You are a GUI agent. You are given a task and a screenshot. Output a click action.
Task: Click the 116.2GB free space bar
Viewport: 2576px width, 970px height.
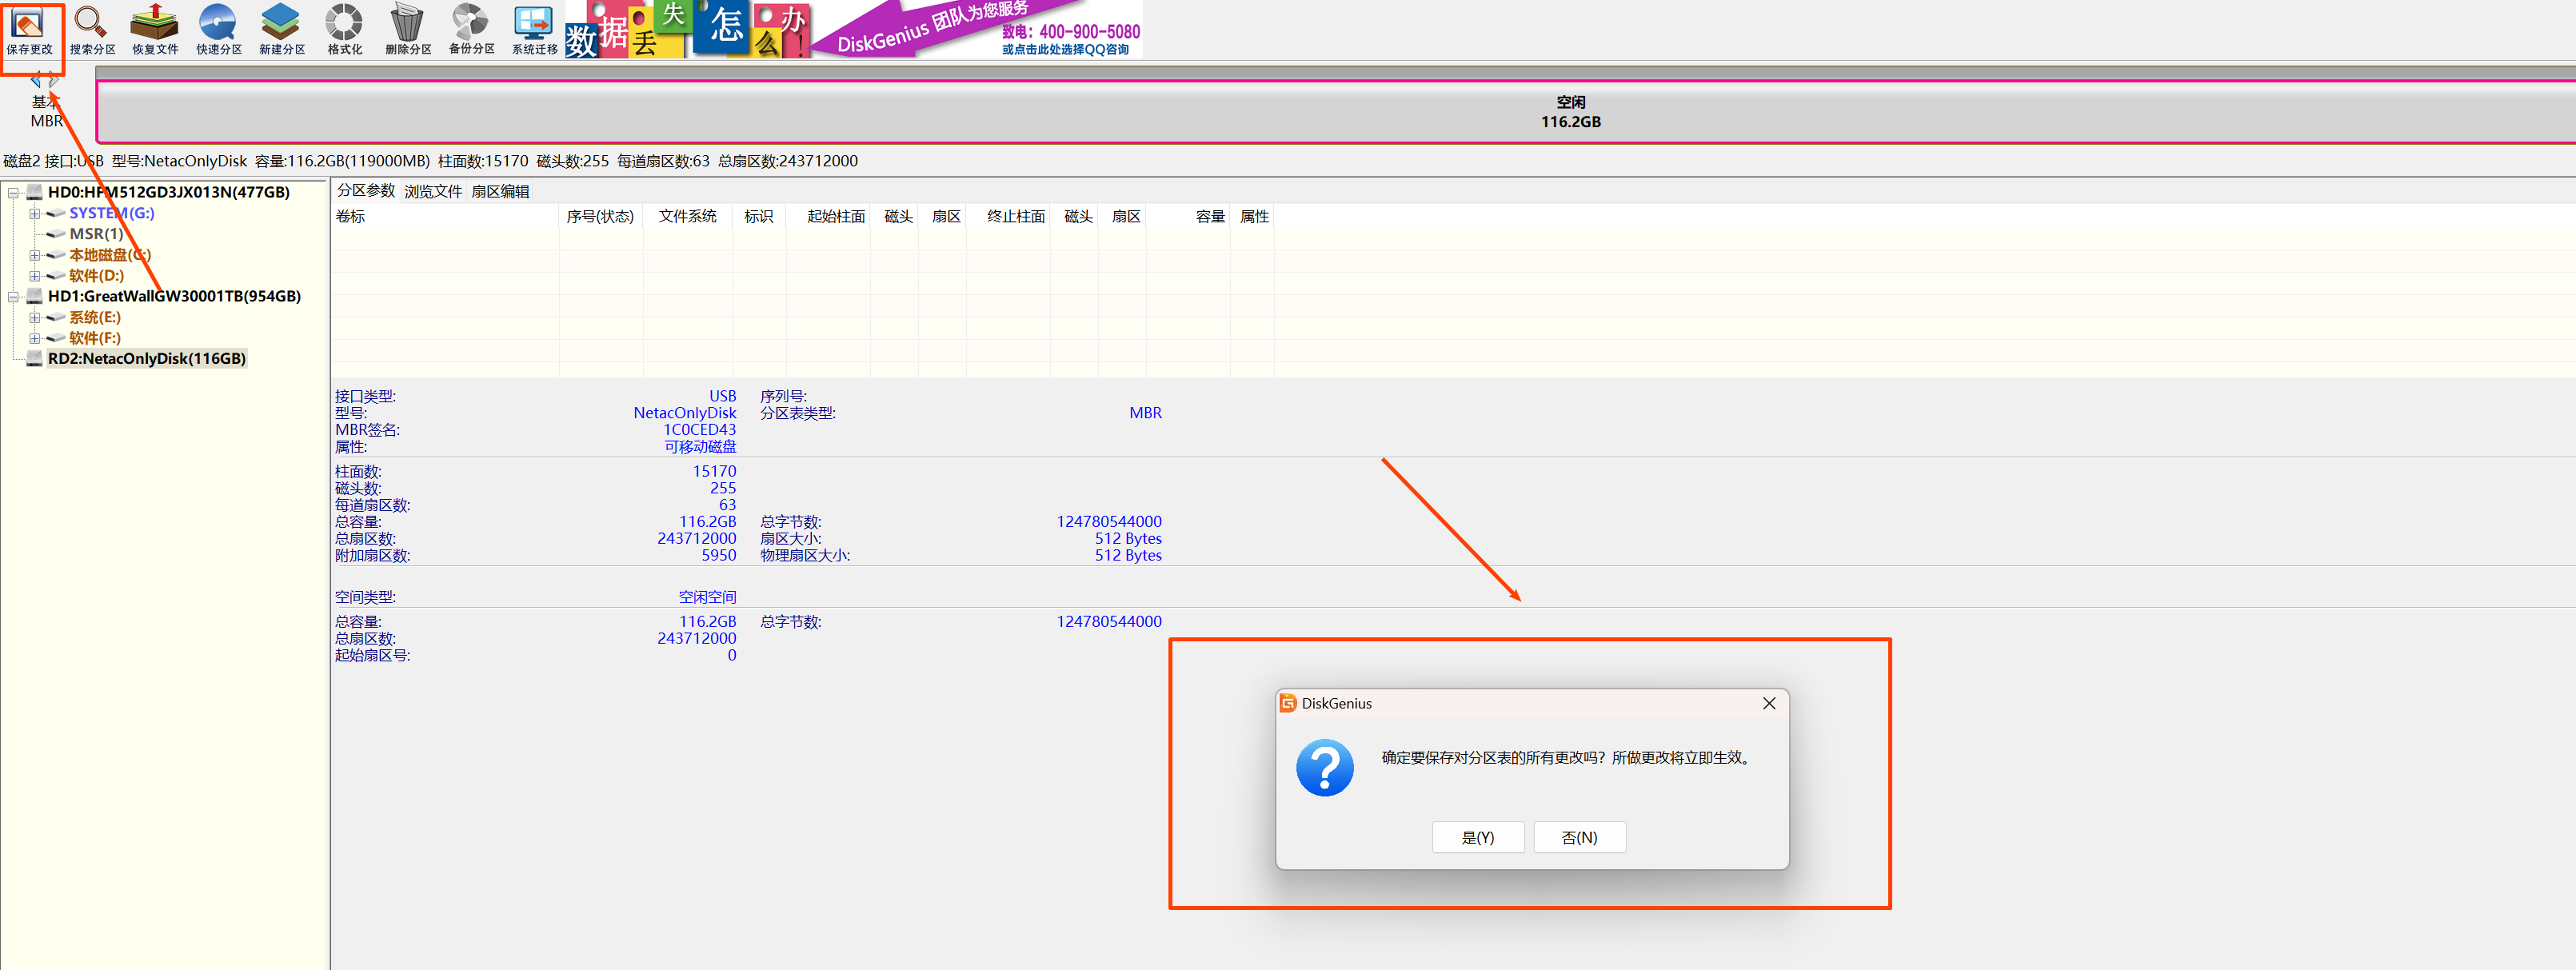click(1569, 112)
